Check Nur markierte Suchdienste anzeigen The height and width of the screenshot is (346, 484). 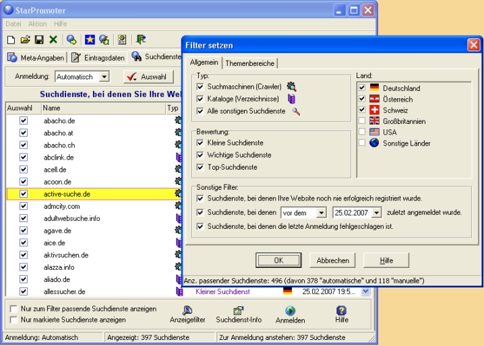(14, 319)
